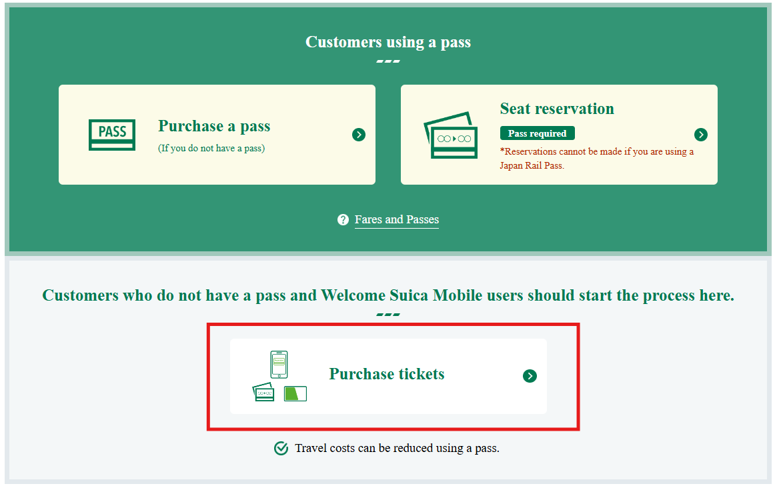
Task: Open the Fares and Passes link
Action: (x=397, y=219)
